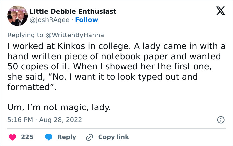Viewport: 233px width, 146px height.
Task: Click the display name Little Debbie Enthusiast
Action: point(73,11)
